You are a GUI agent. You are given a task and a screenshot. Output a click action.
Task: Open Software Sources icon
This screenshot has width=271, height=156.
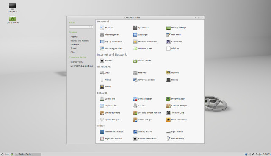pyautogui.click(x=102, y=113)
